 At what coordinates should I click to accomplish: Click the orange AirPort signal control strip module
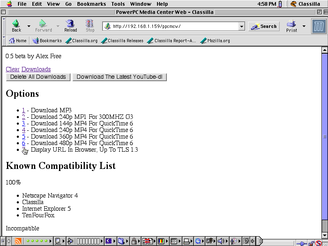[x=18, y=241]
